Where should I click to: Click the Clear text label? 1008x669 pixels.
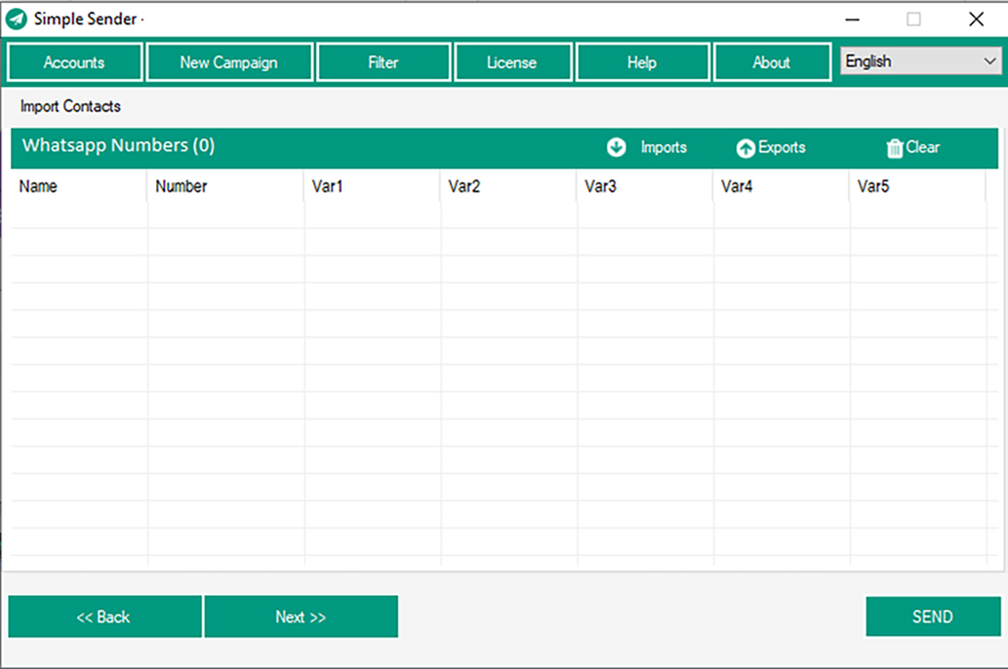click(x=922, y=147)
